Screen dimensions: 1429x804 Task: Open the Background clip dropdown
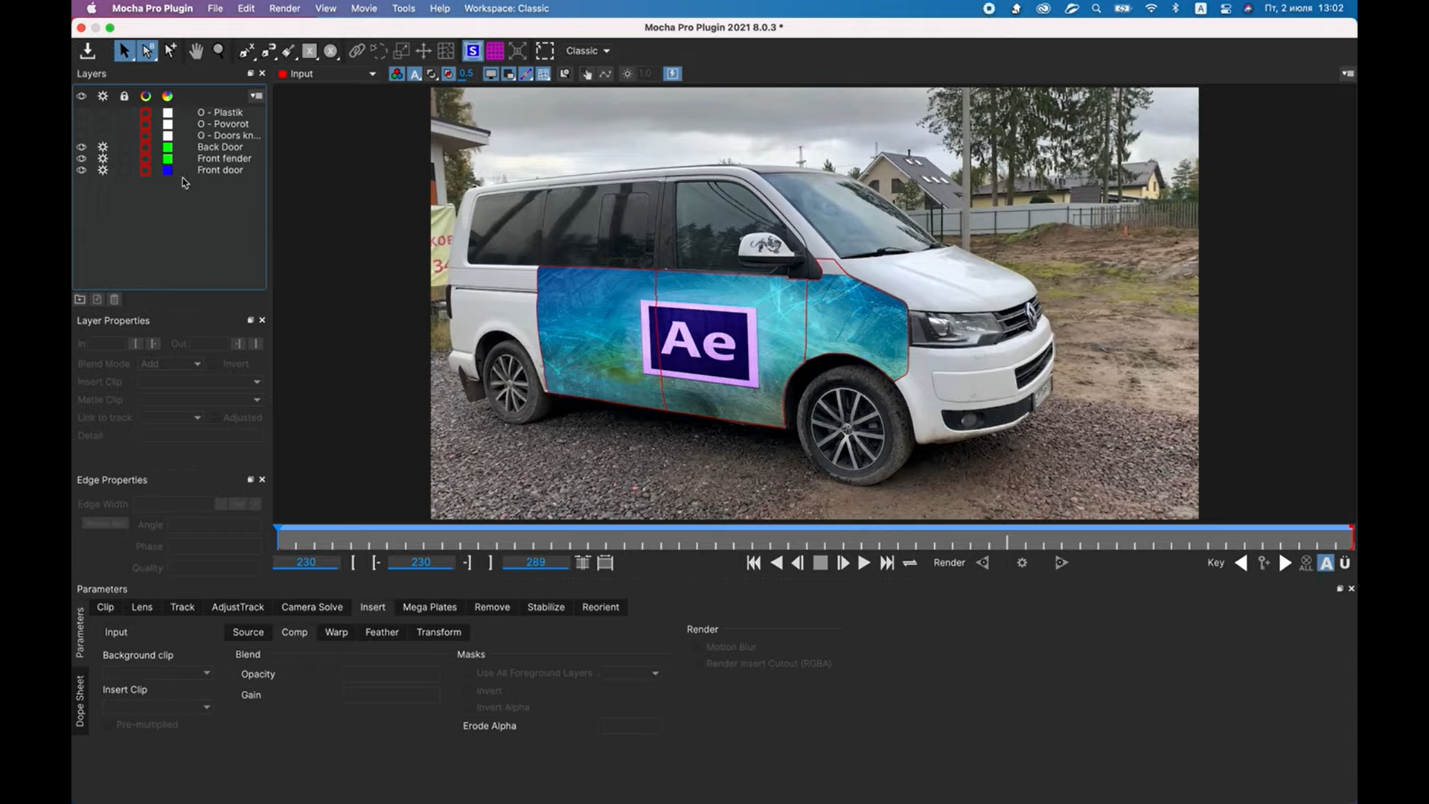(158, 673)
